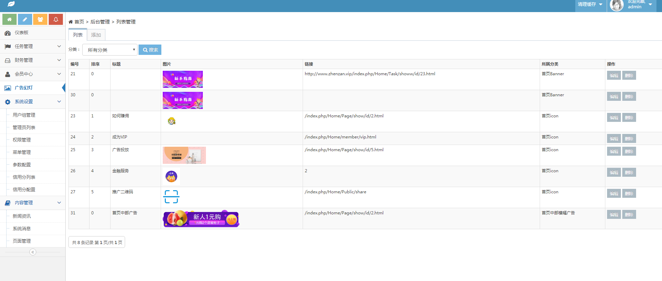Click the blue pencil edit shortcut icon
The image size is (662, 281).
click(25, 19)
